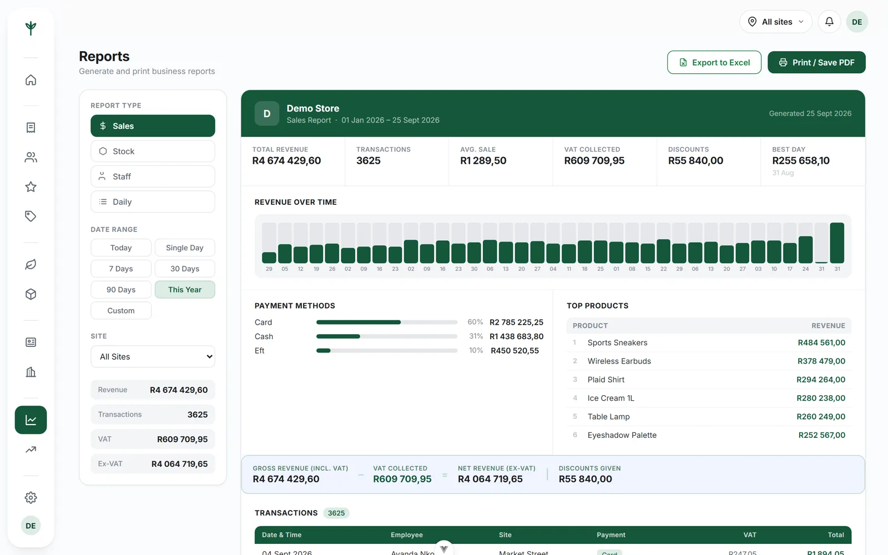888x555 pixels.
Task: Click the Table Lamp product row
Action: (x=709, y=417)
